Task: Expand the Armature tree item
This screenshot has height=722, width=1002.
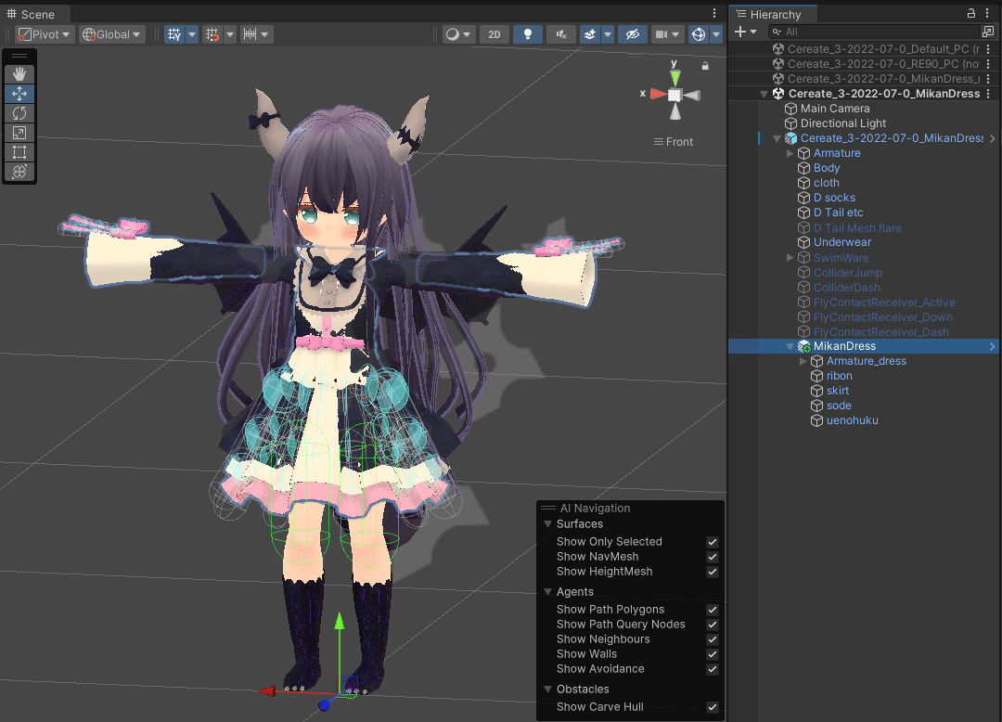Action: click(790, 153)
